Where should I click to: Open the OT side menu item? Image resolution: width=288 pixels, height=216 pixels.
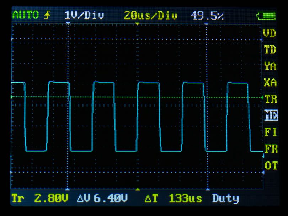[x=271, y=166]
